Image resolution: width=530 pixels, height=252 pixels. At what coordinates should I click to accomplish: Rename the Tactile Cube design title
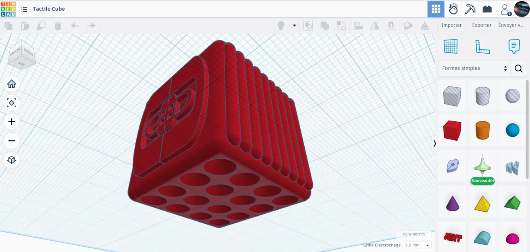pyautogui.click(x=49, y=9)
